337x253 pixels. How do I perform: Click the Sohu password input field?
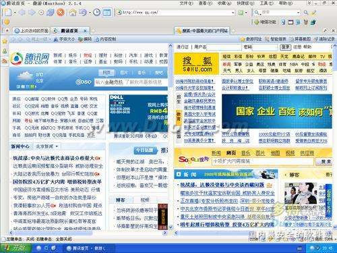pyautogui.click(x=265, y=47)
